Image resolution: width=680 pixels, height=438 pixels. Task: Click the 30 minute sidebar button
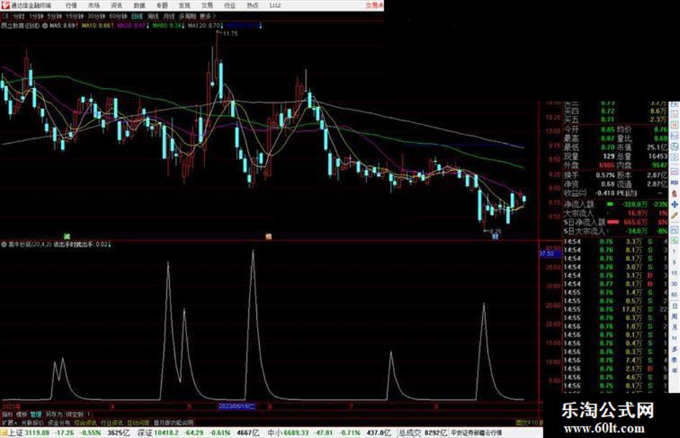[674, 284]
